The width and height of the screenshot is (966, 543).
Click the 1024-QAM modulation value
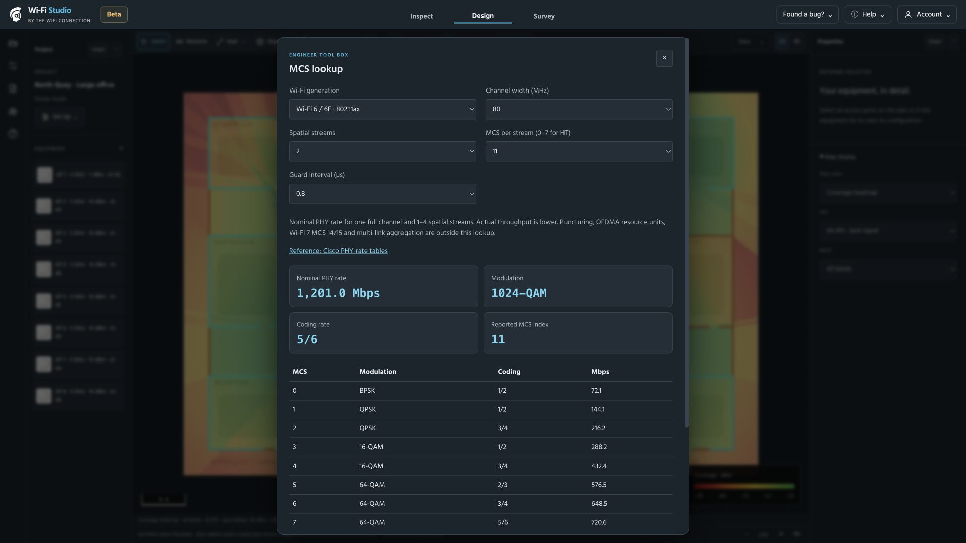coord(518,293)
